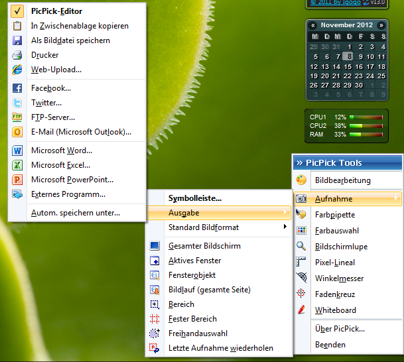Expand the Standard Bildformat submenu
This screenshot has width=404, height=362.
click(286, 227)
